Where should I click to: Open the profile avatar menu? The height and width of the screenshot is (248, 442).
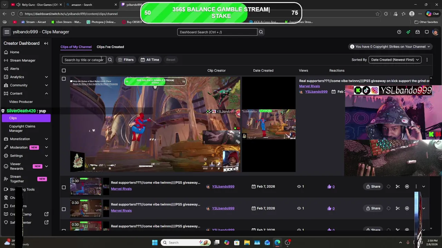tap(435, 32)
